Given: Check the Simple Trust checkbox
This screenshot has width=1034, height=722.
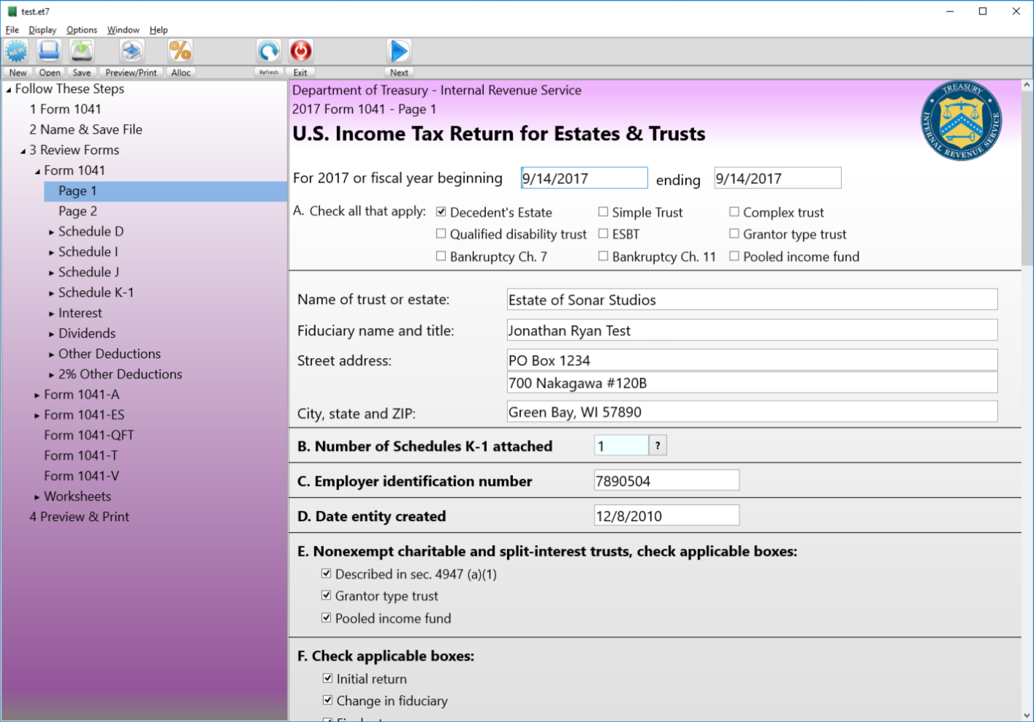Looking at the screenshot, I should (603, 212).
